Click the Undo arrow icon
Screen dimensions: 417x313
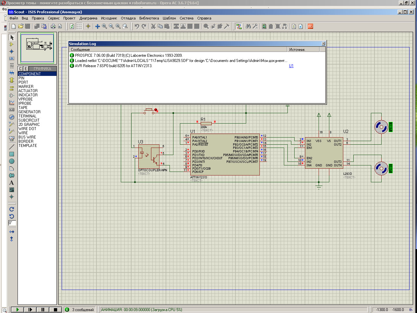137,26
